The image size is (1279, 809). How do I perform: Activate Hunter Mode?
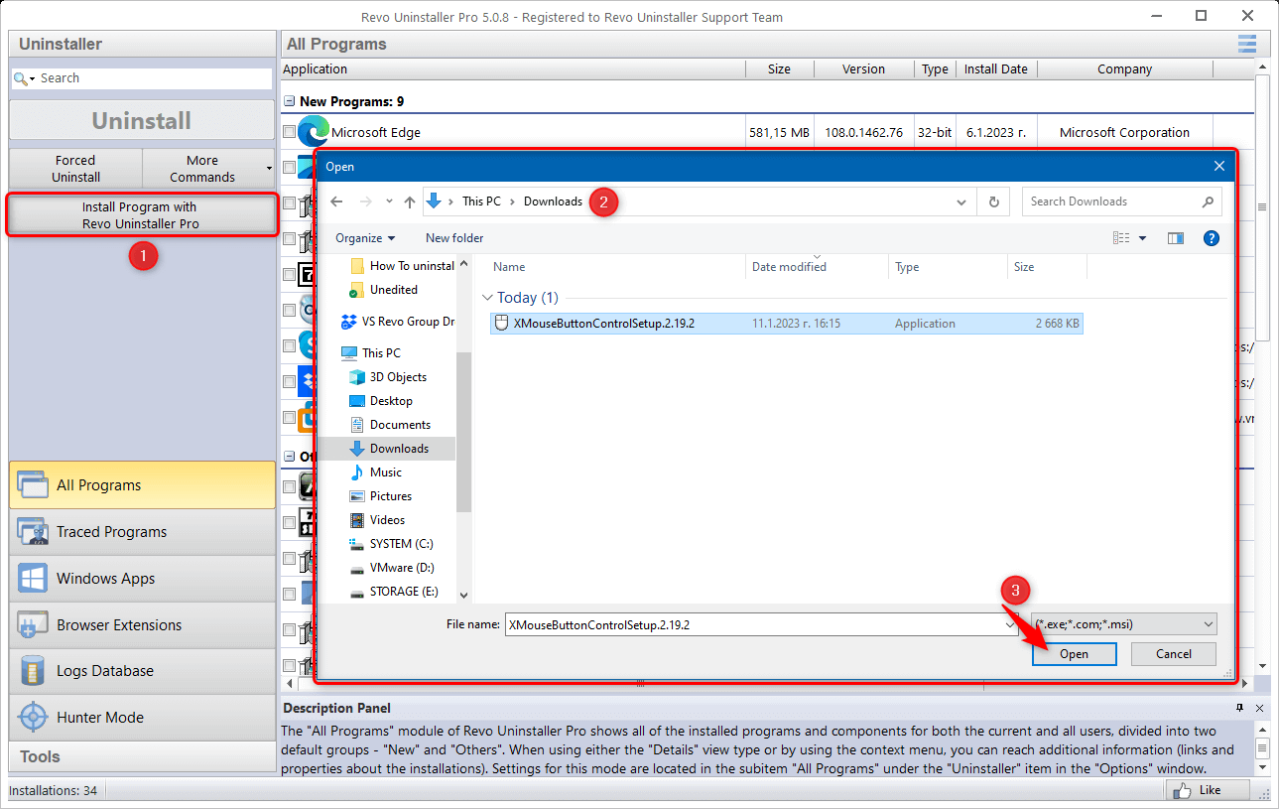(x=143, y=718)
